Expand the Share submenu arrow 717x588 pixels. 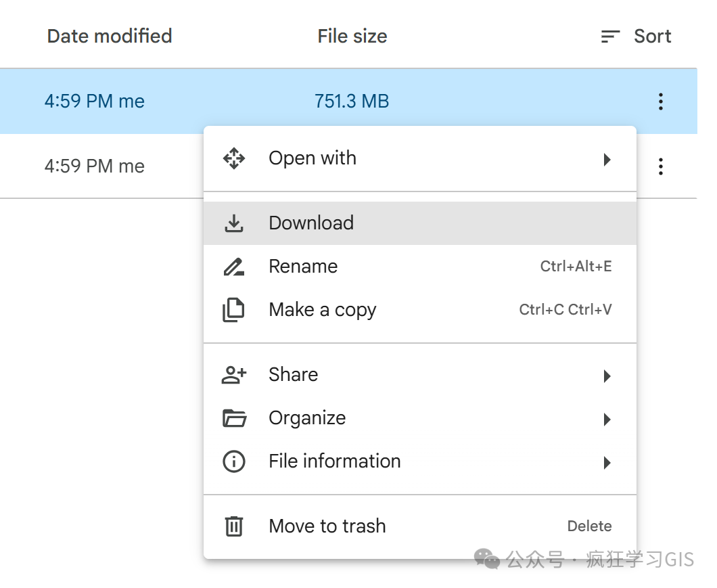point(607,376)
